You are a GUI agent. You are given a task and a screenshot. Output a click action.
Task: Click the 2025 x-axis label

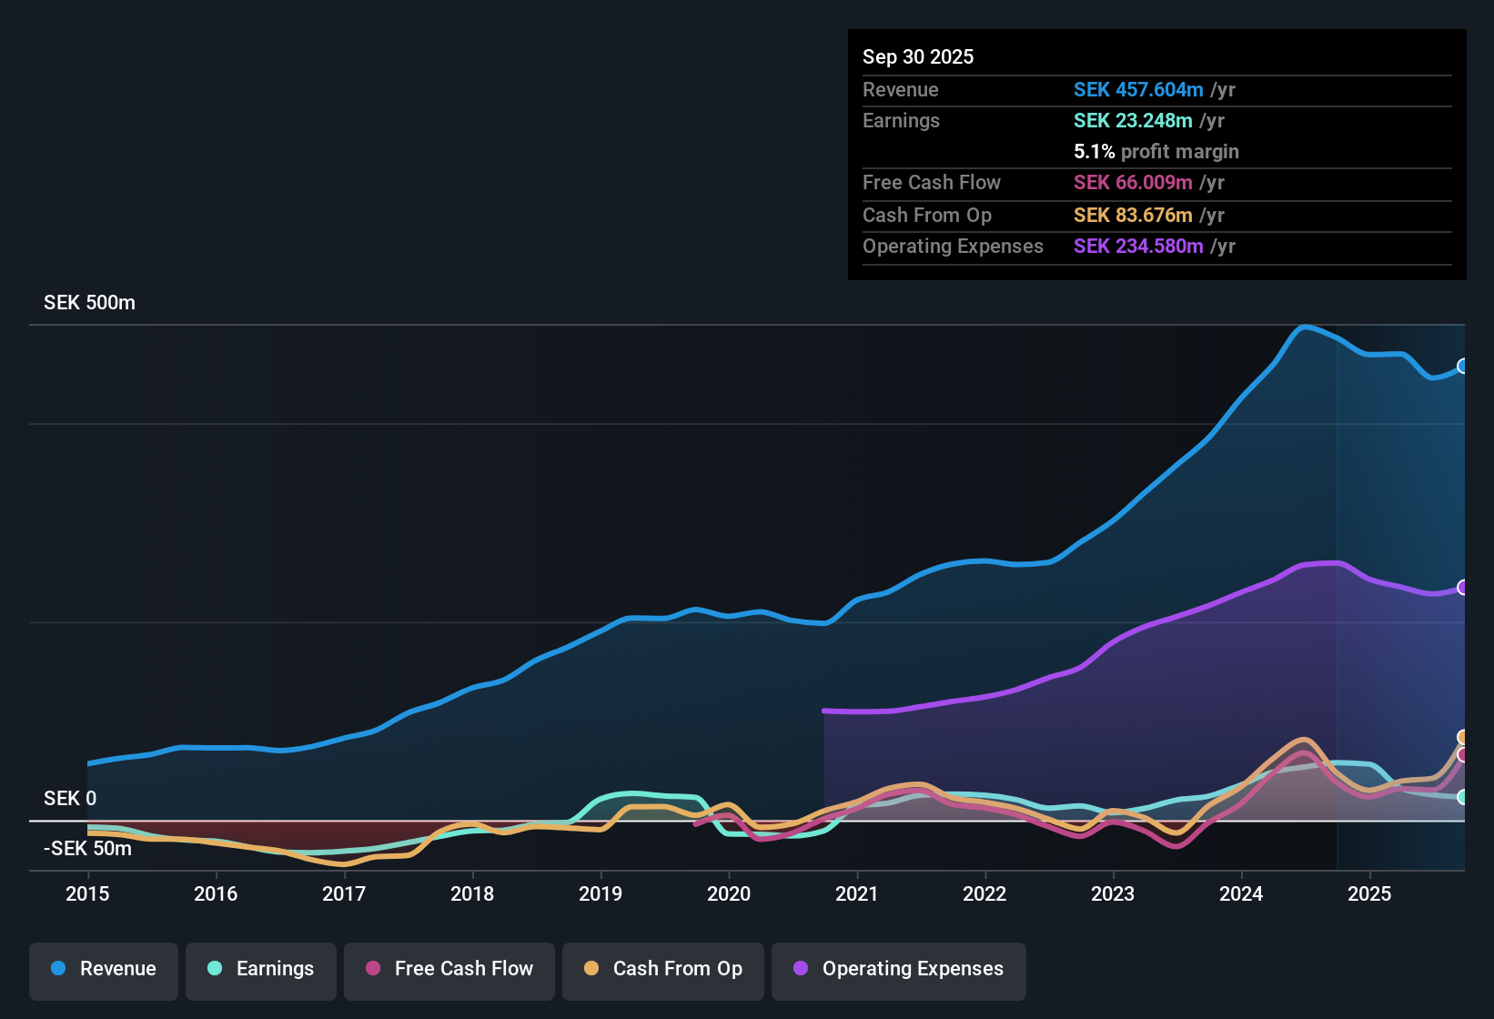click(1369, 893)
